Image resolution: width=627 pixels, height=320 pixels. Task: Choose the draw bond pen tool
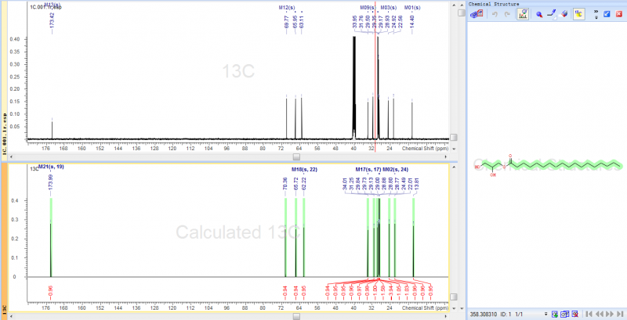(552, 14)
